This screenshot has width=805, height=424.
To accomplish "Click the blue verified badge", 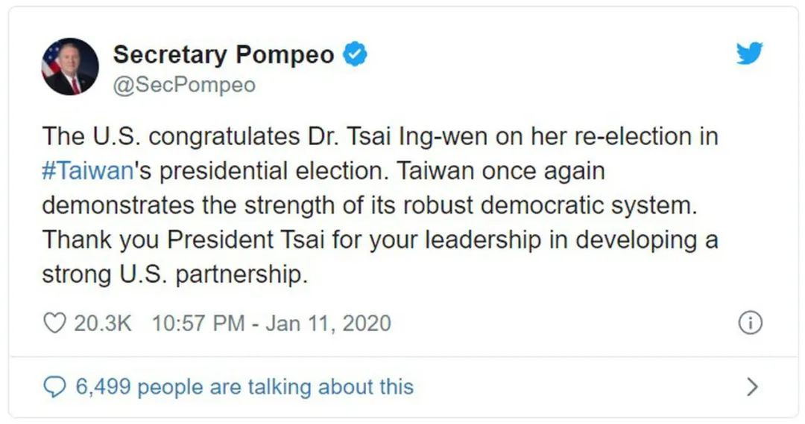I will 355,54.
